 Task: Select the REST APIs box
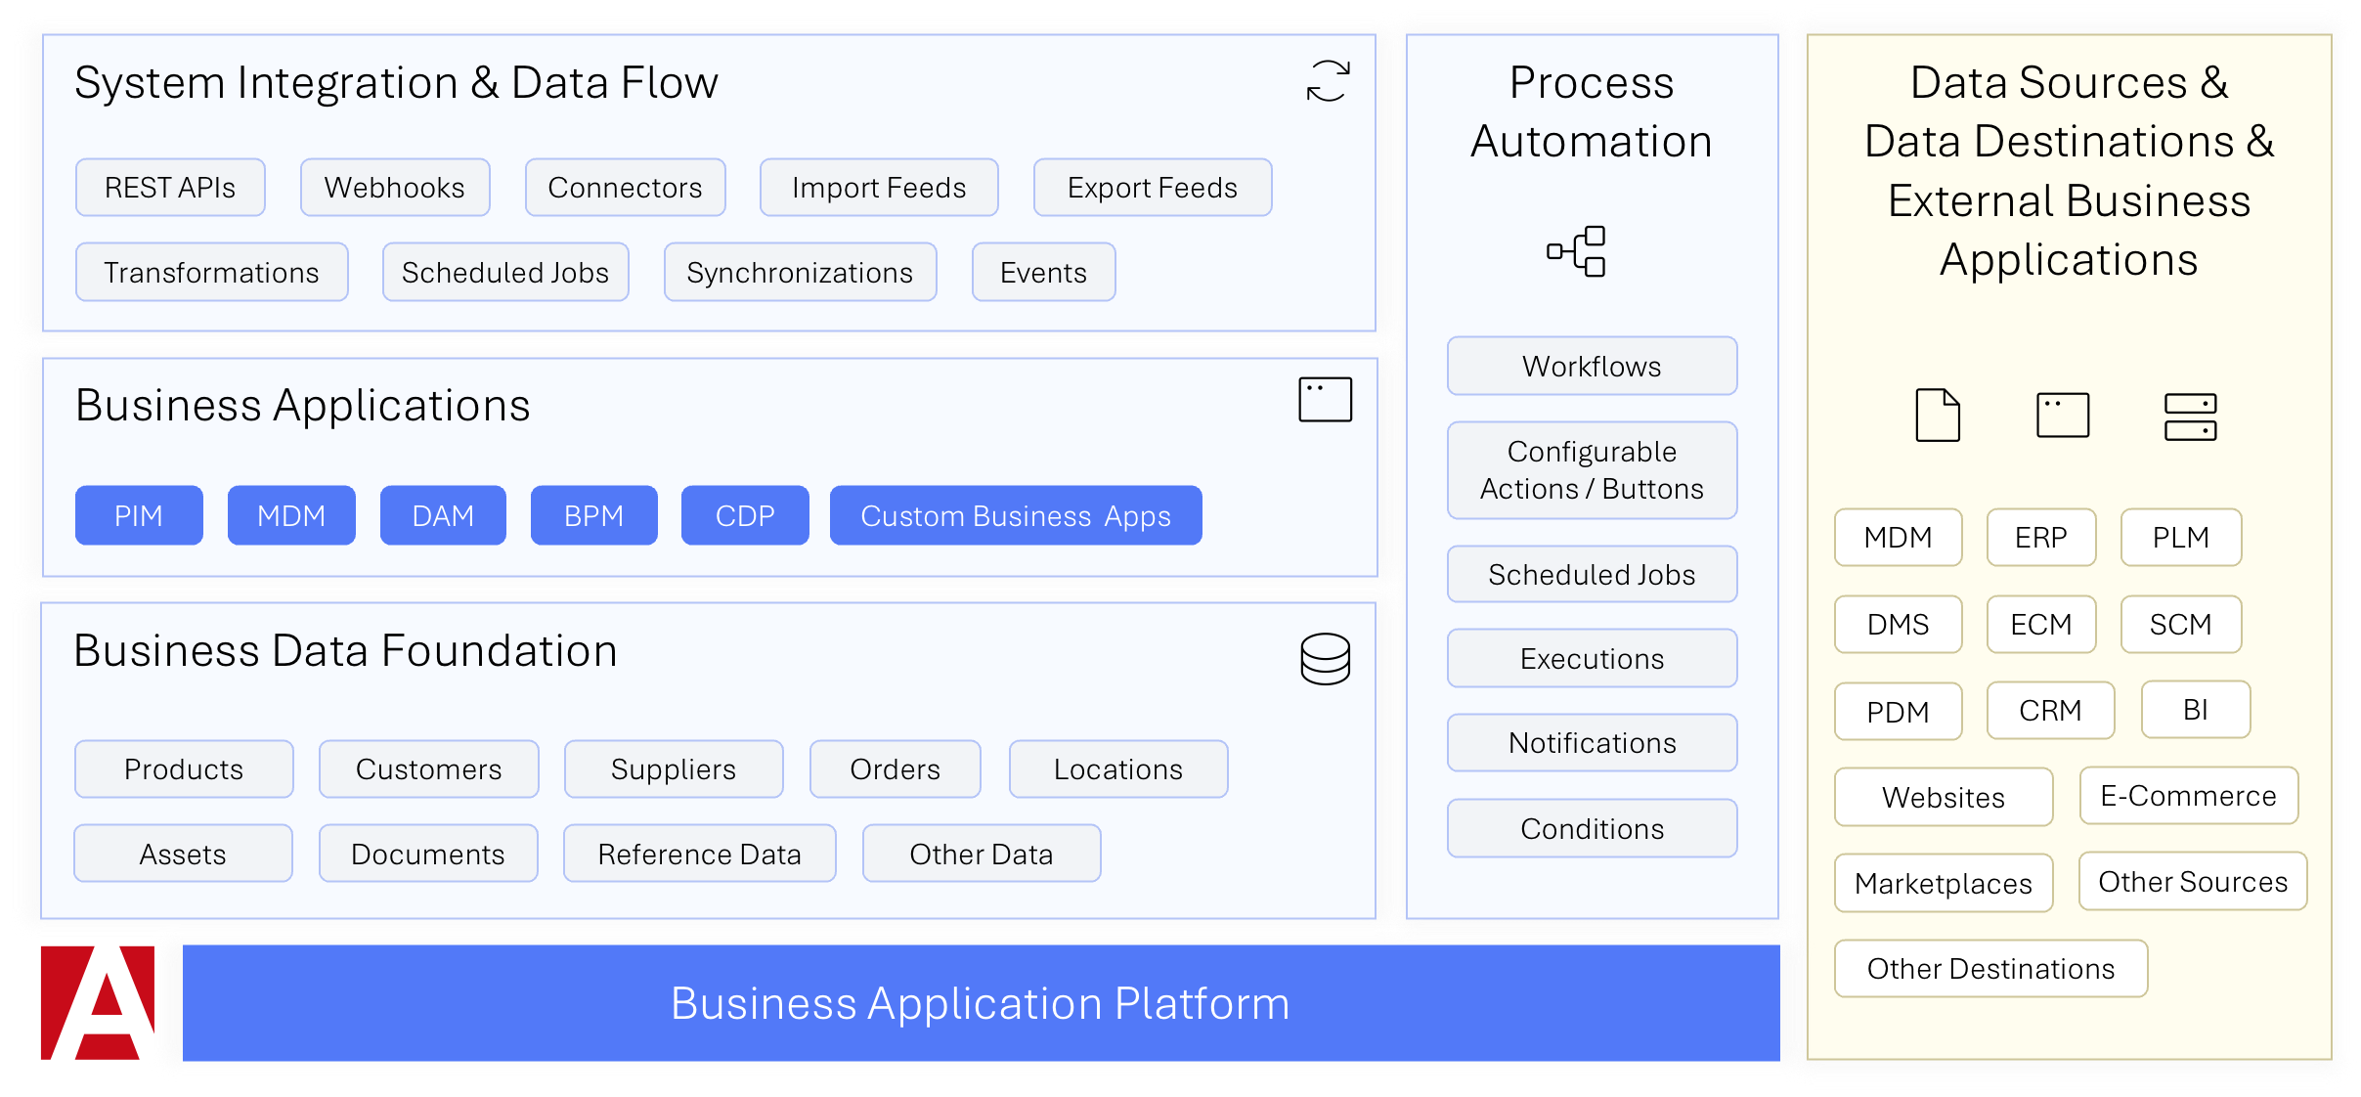(170, 188)
